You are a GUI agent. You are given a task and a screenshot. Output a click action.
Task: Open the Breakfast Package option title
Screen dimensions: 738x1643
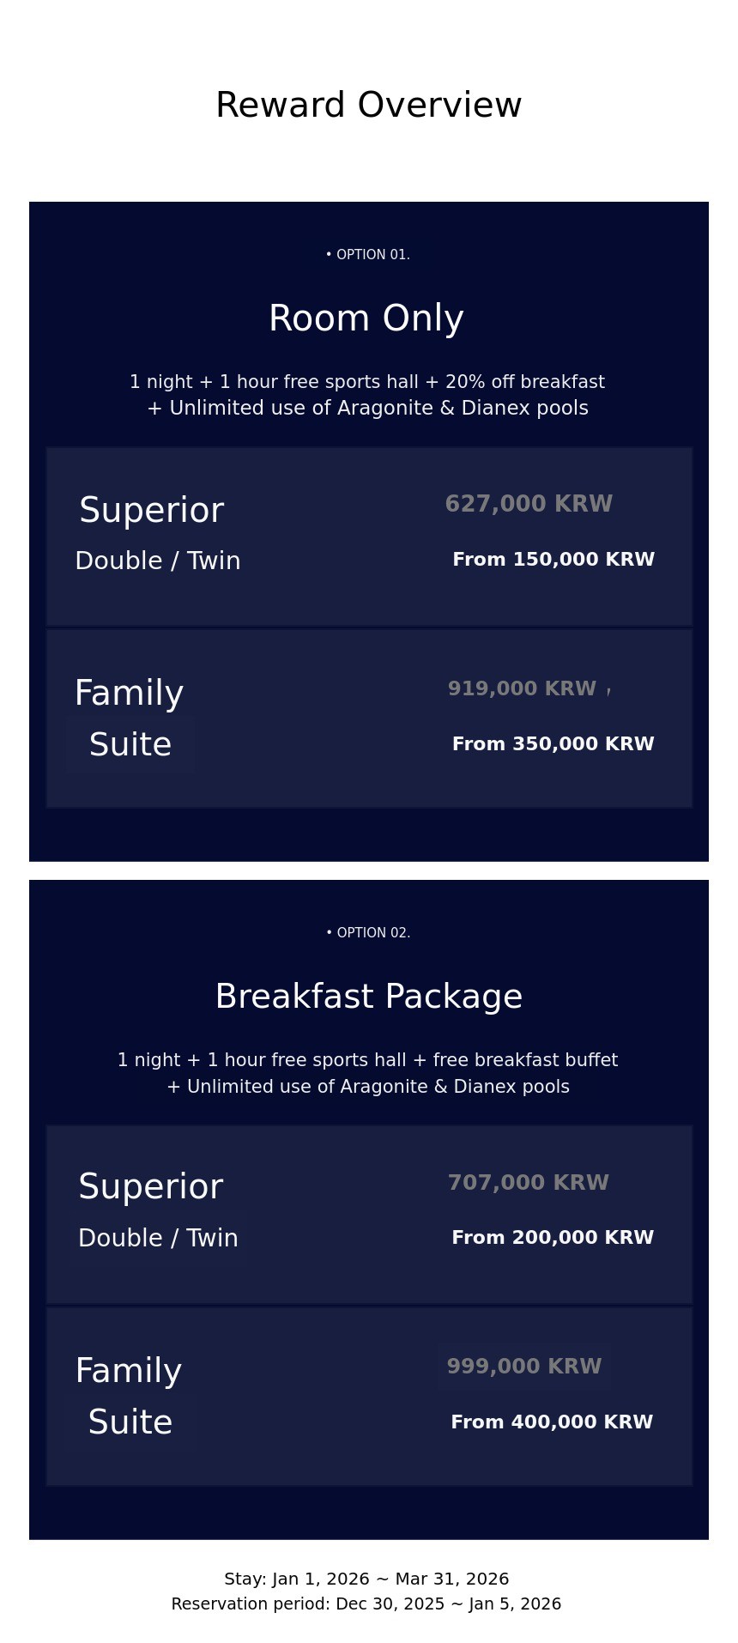[x=369, y=997]
